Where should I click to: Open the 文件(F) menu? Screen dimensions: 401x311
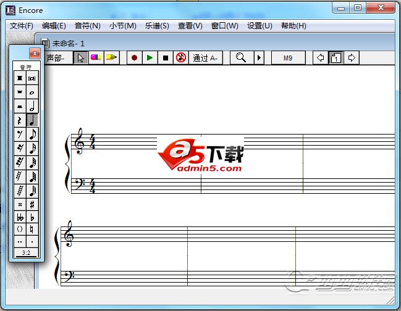tap(22, 26)
